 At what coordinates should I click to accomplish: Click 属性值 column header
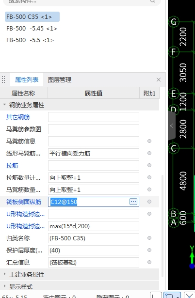click(94, 93)
